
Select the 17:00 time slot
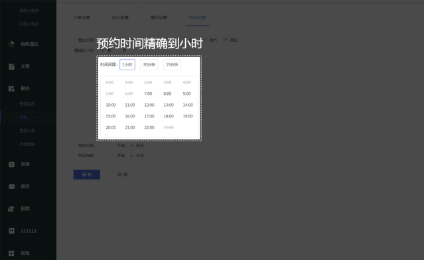(x=149, y=117)
